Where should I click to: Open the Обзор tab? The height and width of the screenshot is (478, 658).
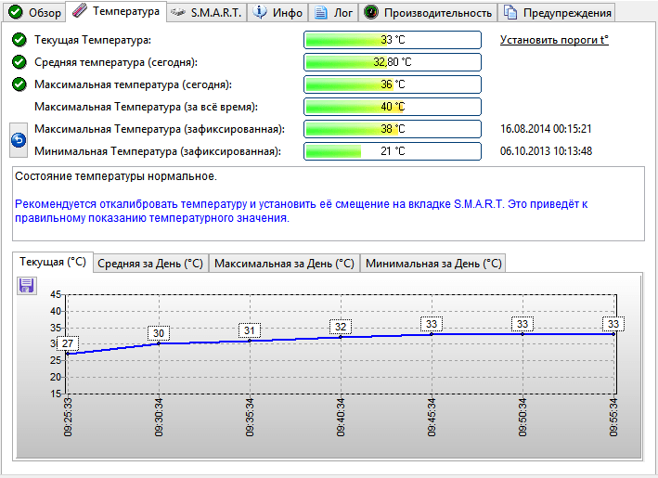click(35, 13)
